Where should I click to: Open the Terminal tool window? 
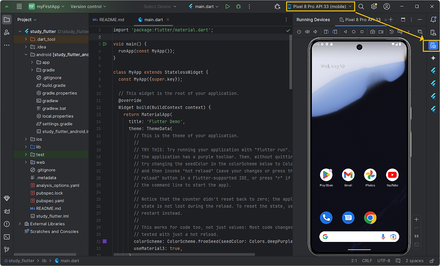(x=7, y=236)
